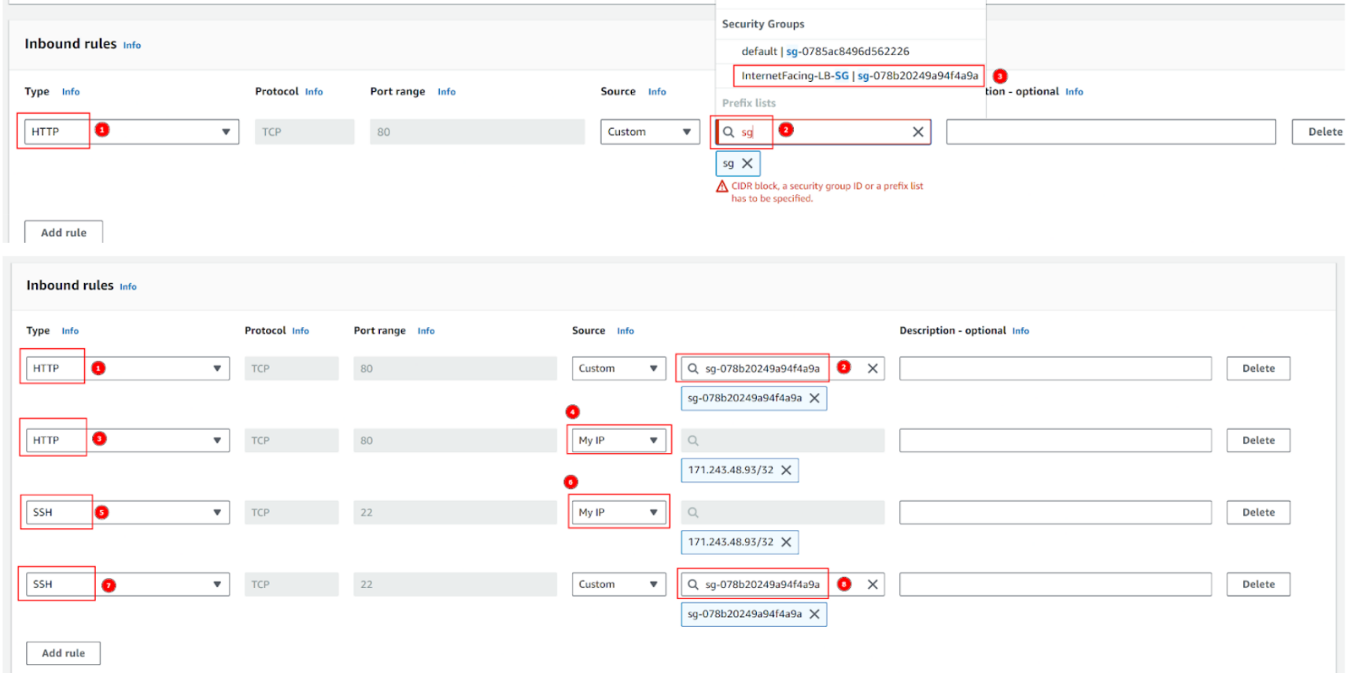Remove sg-078b20249a94f4a9a chip under HTTP Custom rule
1347x673 pixels.
coord(814,398)
